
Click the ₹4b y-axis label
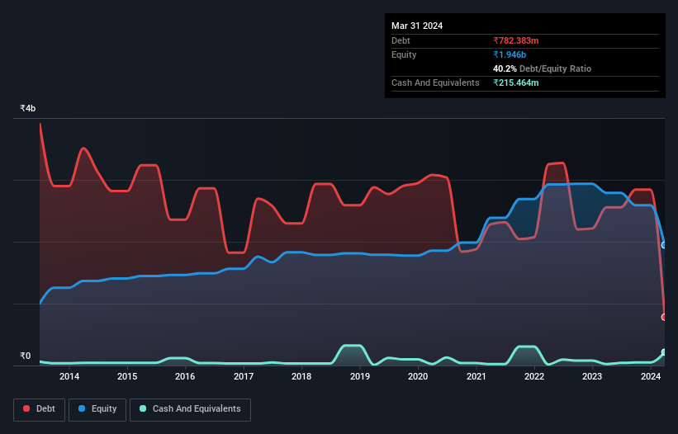(28, 108)
